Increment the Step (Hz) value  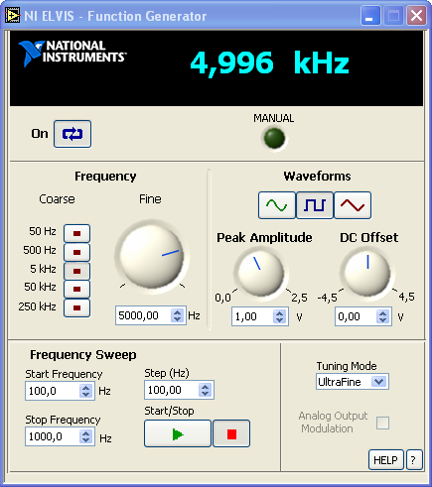(x=206, y=386)
